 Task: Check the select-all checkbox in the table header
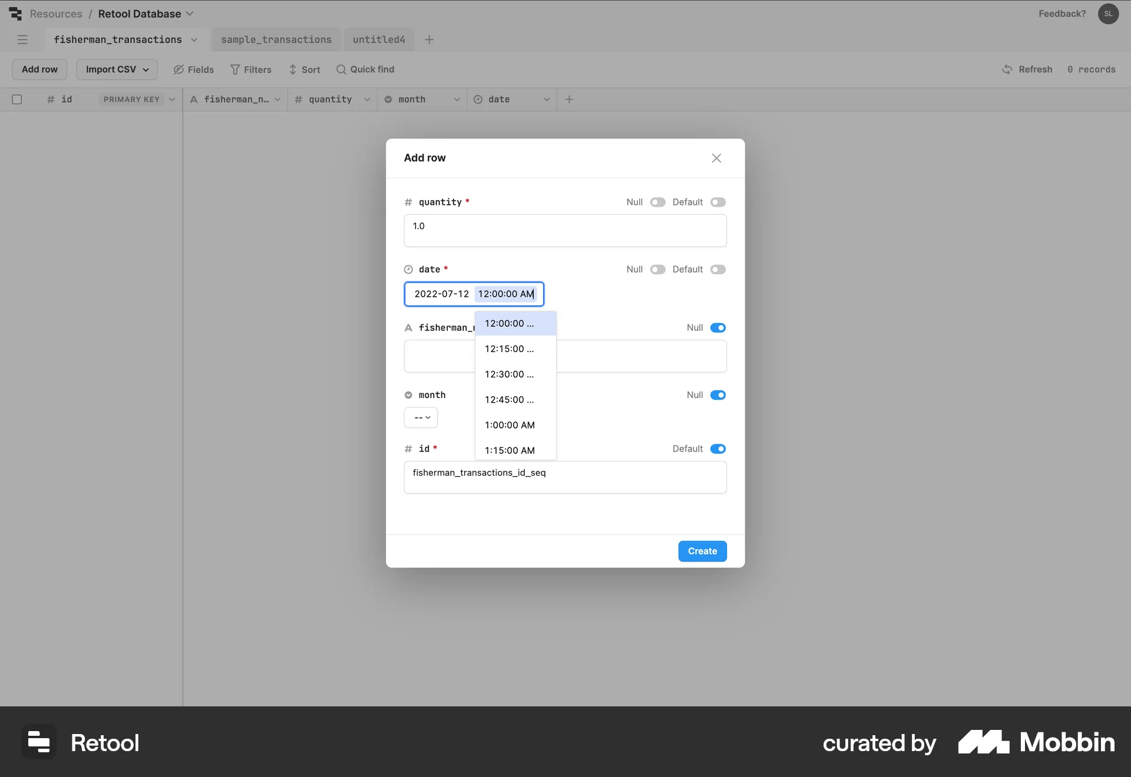coord(16,99)
